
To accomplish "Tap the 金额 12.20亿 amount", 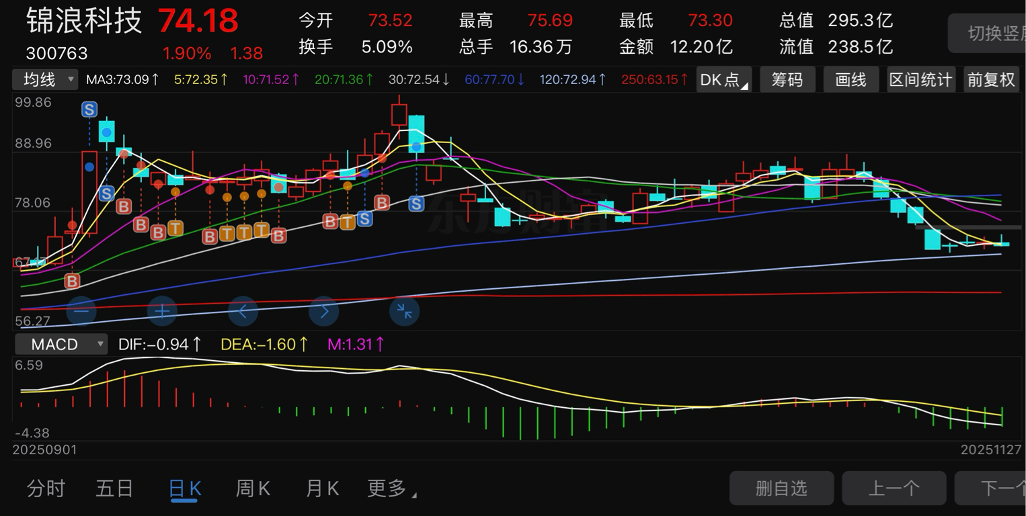I will (676, 47).
